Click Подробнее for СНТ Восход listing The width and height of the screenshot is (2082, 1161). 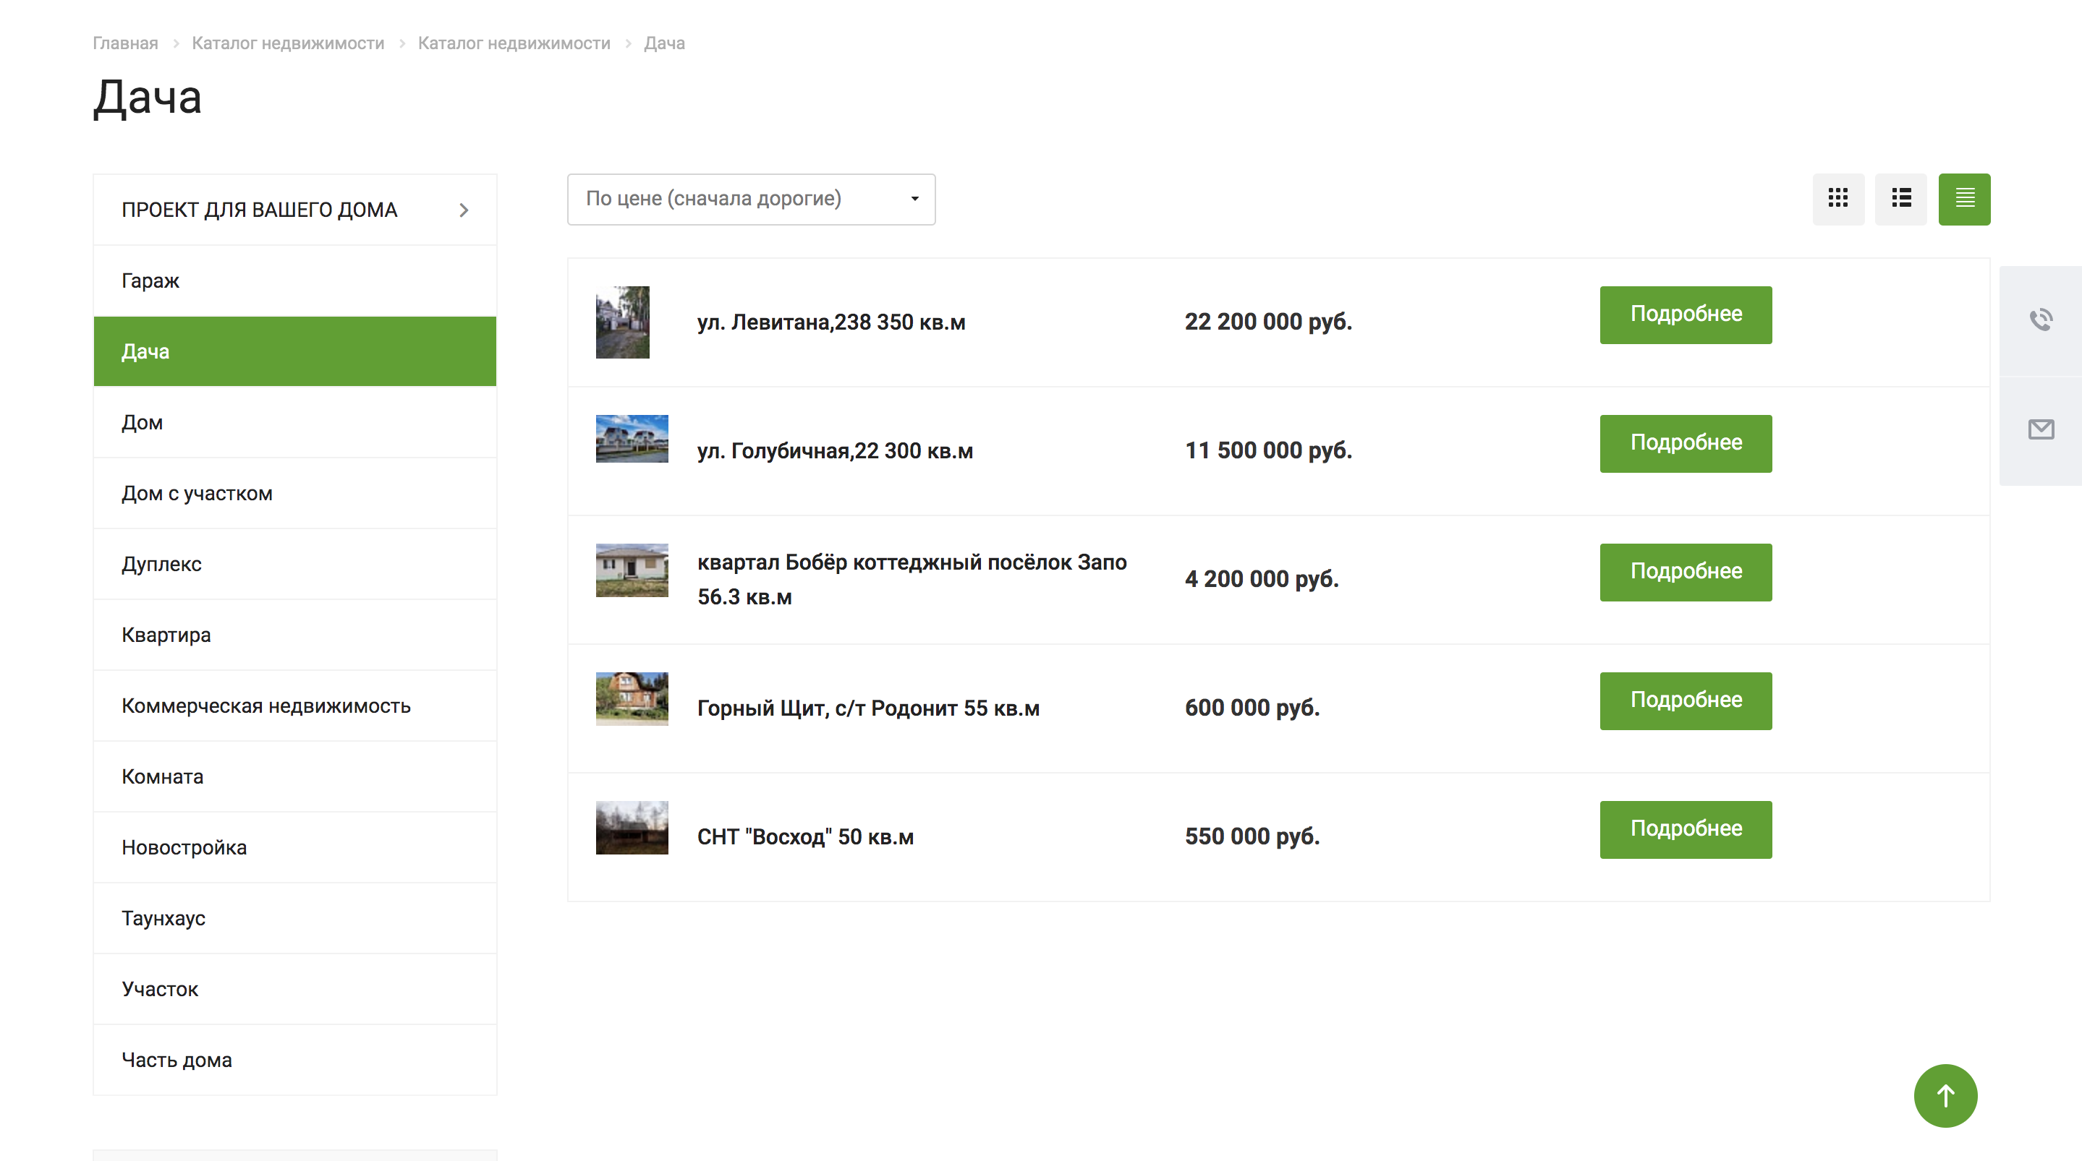pyautogui.click(x=1685, y=829)
